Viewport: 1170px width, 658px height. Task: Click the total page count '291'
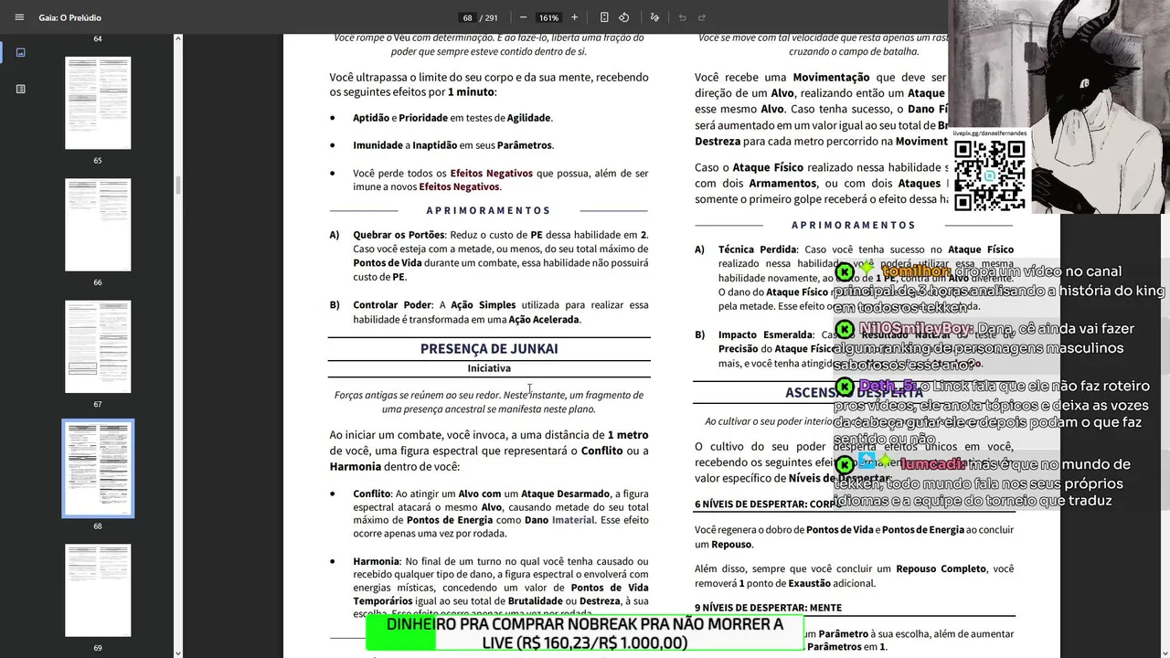point(491,17)
